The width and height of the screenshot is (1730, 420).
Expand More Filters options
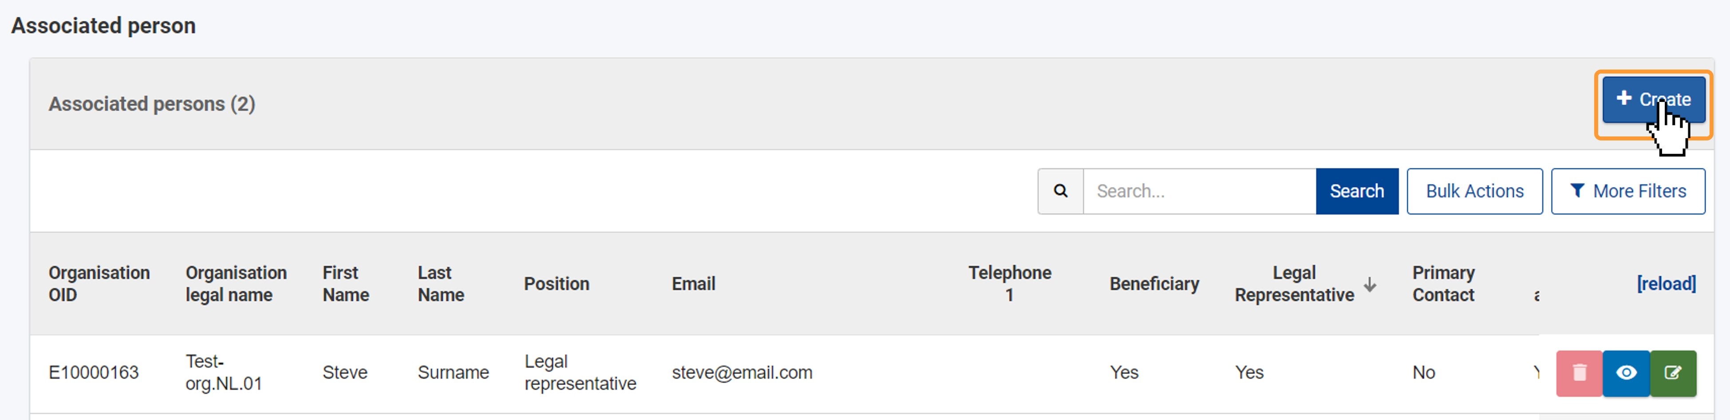click(x=1627, y=191)
